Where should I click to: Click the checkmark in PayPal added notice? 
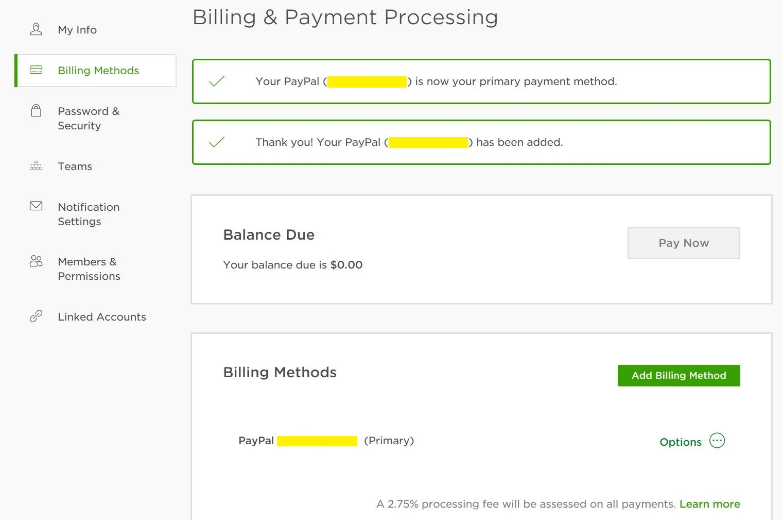tap(217, 142)
